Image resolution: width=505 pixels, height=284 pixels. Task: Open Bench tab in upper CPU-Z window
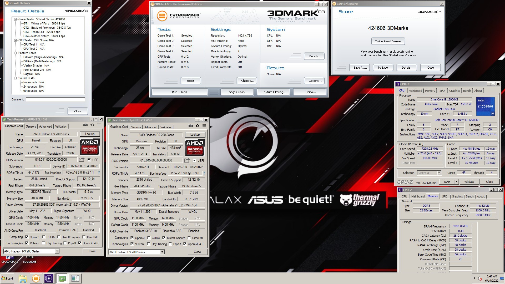pyautogui.click(x=467, y=91)
